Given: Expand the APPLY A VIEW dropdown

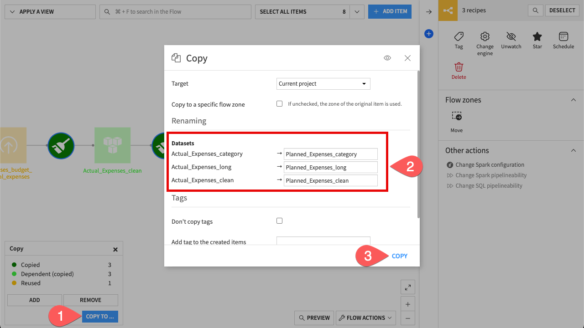Looking at the screenshot, I should click(x=50, y=11).
